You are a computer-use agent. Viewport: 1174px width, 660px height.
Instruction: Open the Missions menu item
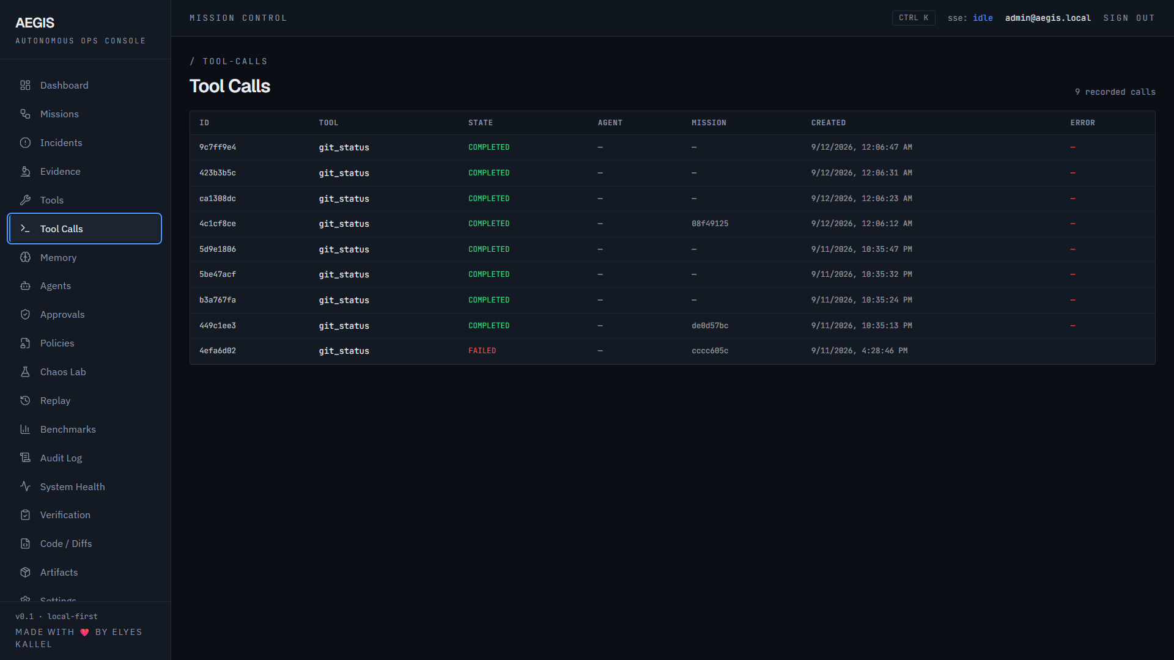(84, 114)
